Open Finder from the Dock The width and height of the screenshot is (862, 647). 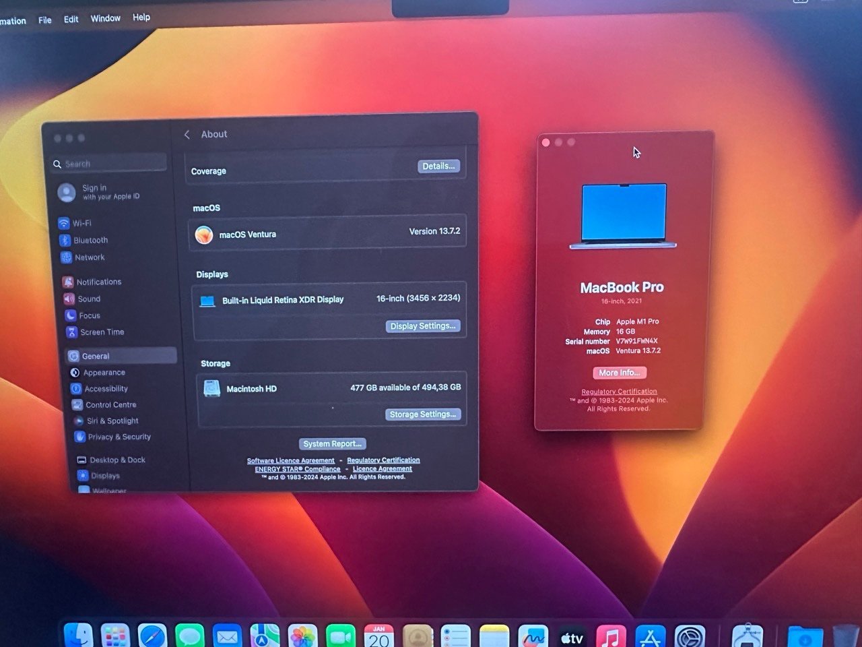[78, 635]
